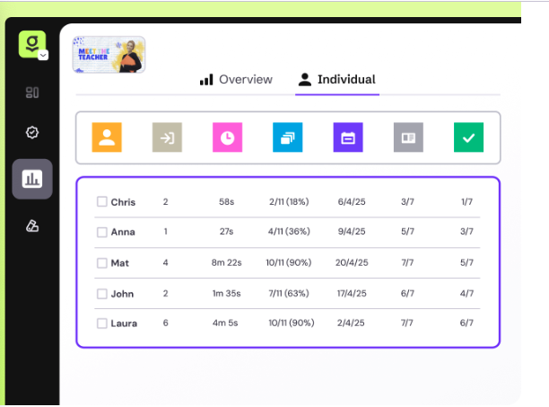Click the eraser/brand icon in sidebar
The height and width of the screenshot is (407, 549).
click(32, 226)
